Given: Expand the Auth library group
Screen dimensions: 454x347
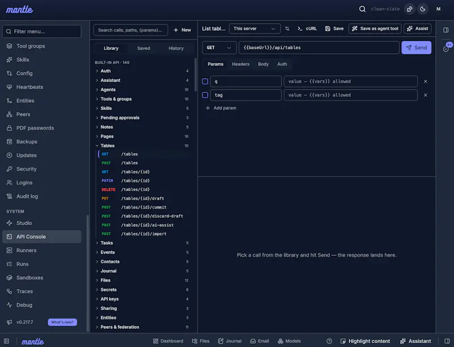Looking at the screenshot, I should (142, 71).
